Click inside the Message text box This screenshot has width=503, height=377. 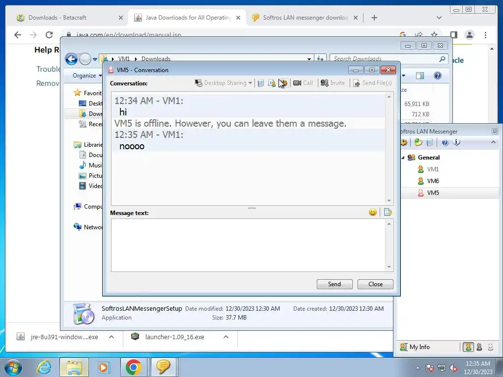click(249, 245)
